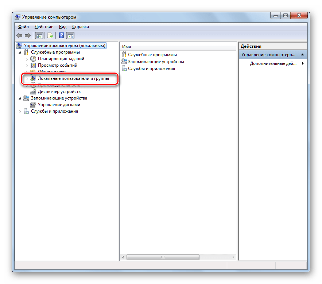Minimize the Управление компьютером window
The width and height of the screenshot is (322, 284).
click(276, 15)
